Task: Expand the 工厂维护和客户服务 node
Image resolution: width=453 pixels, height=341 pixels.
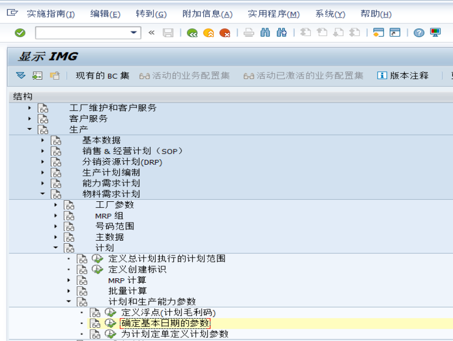Action: 30,108
